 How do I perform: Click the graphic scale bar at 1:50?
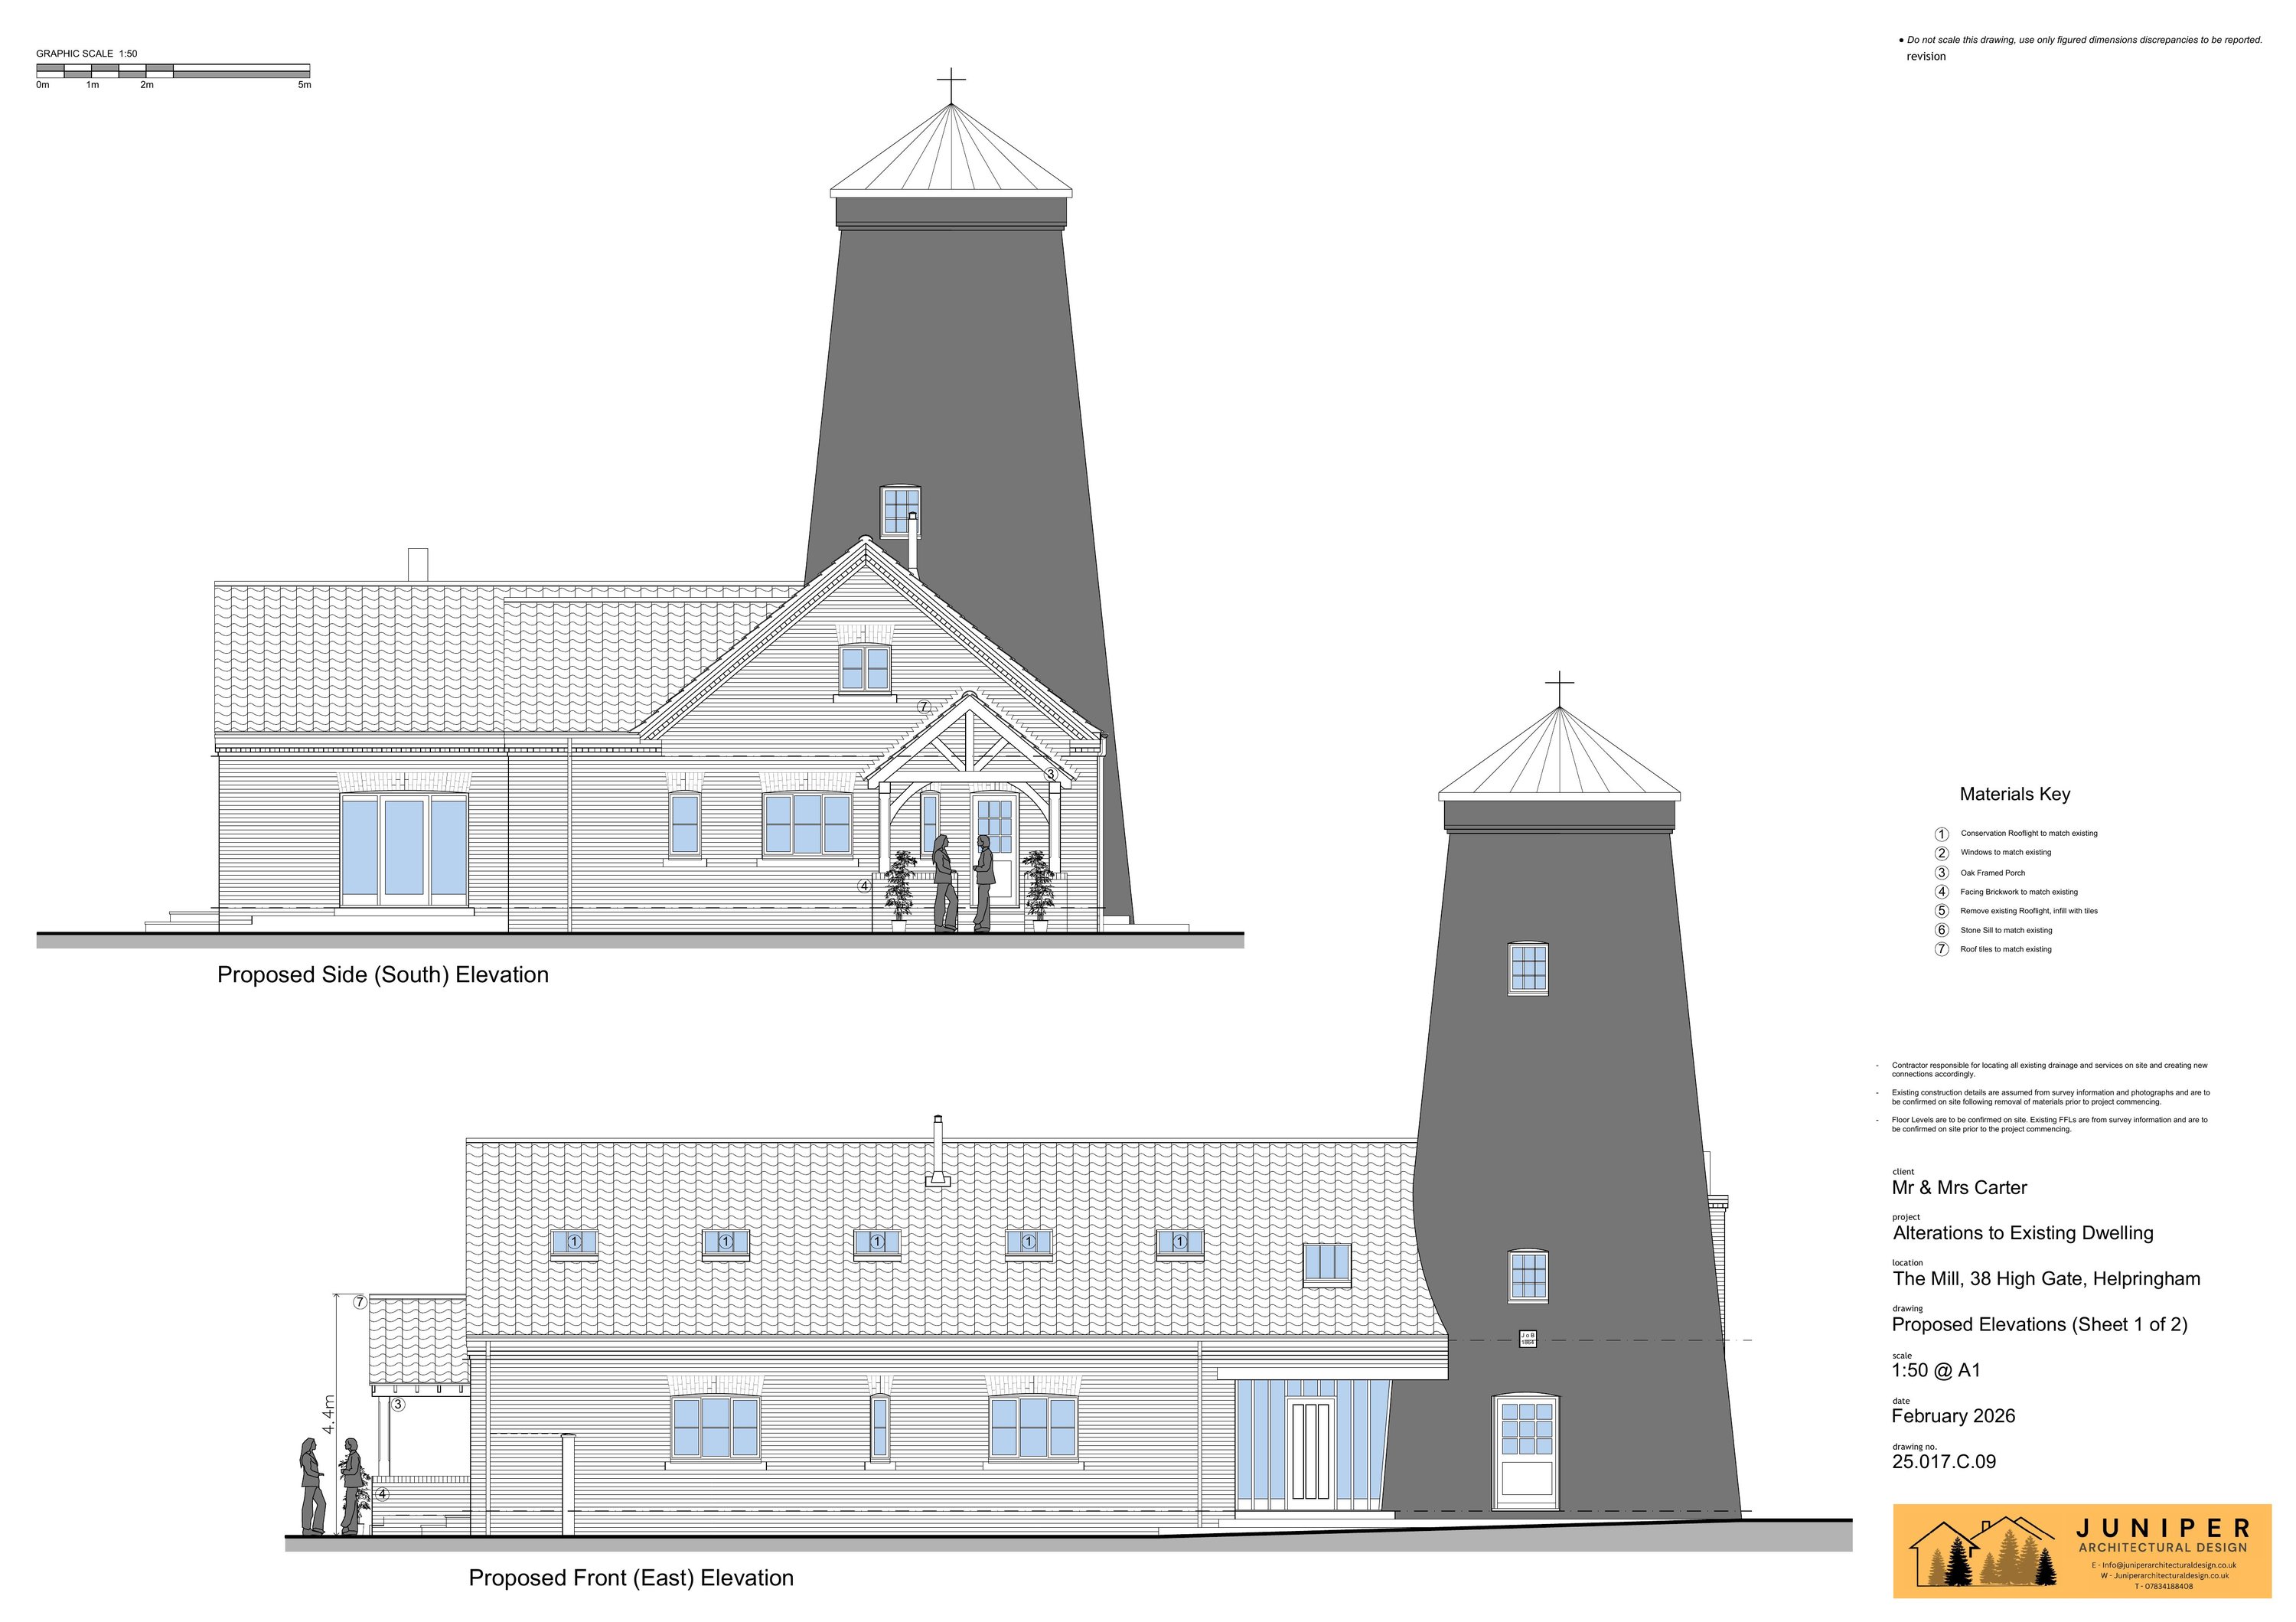pos(173,71)
